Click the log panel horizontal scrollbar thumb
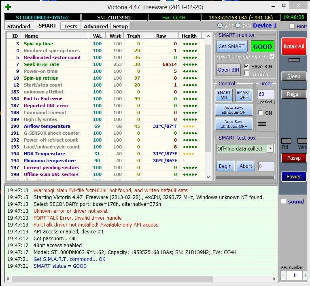The image size is (310, 286). tap(112, 279)
